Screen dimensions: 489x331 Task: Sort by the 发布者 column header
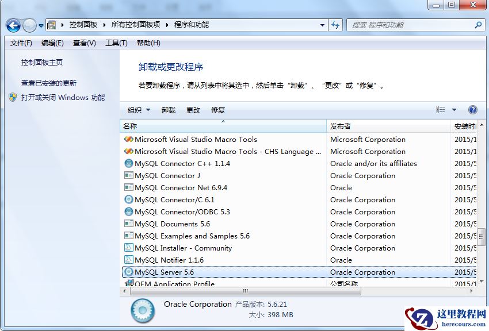(x=388, y=126)
